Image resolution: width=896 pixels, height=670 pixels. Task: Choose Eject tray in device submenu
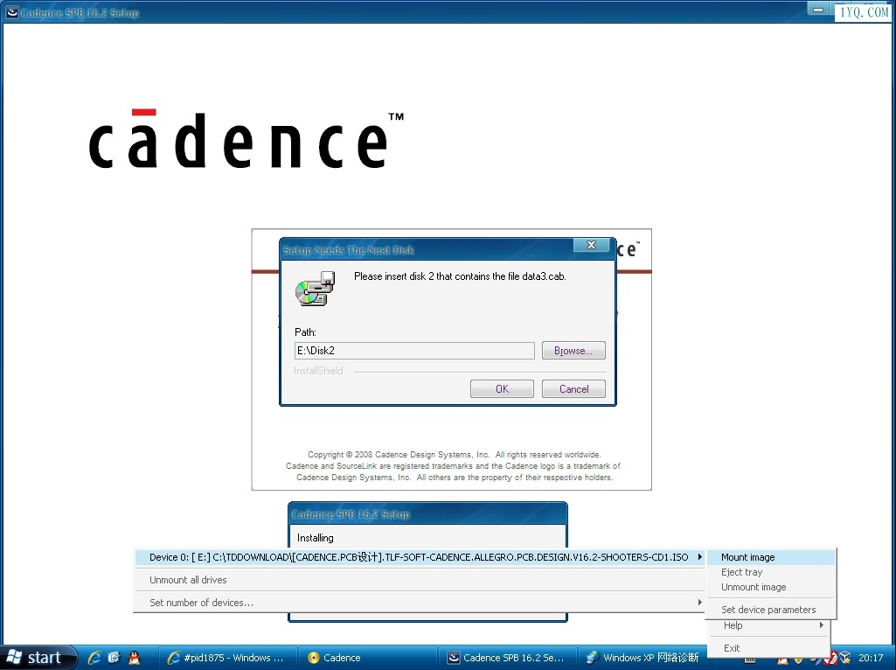click(x=742, y=572)
